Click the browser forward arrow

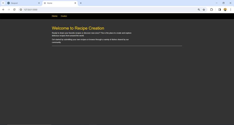pos(9,10)
